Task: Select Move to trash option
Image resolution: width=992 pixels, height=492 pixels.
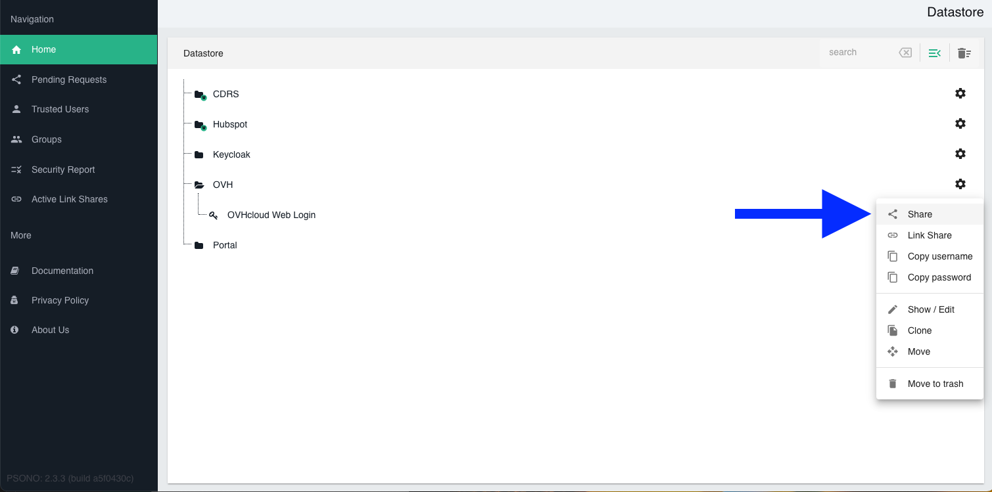Action: (935, 384)
